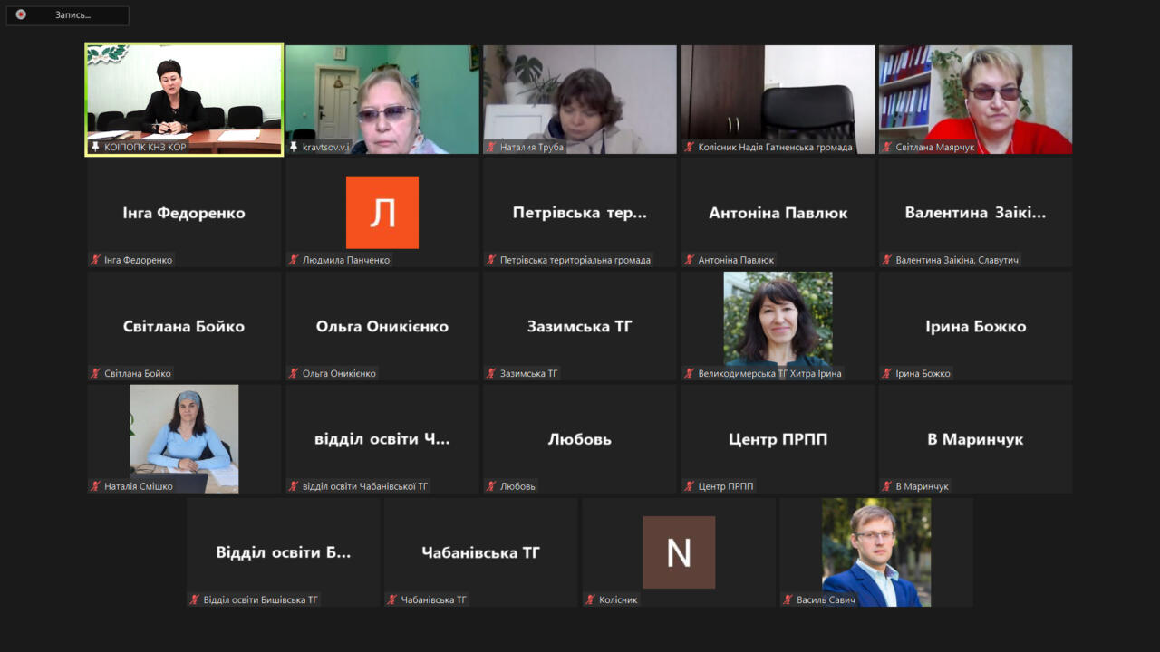This screenshot has width=1160, height=652.
Task: Click the muted mic icon for Наталія Смішко
Action: click(95, 486)
